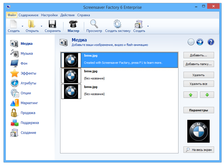Click the Создать заставку gear icon
Viewport: 224px width, 166px height.
[118, 24]
